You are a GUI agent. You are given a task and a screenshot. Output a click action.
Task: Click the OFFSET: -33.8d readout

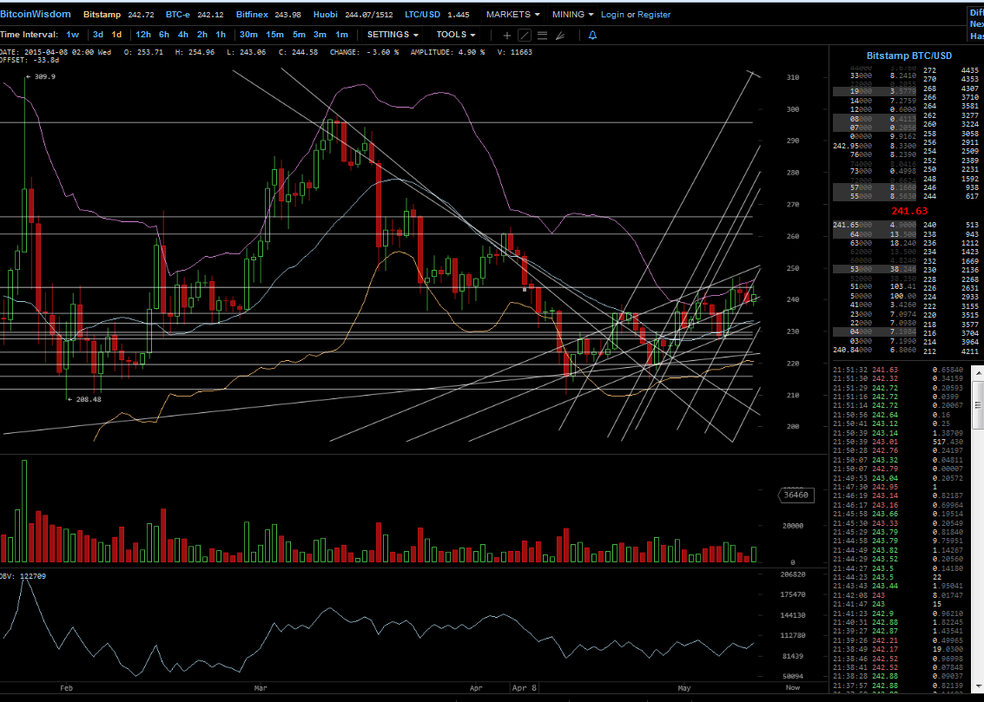30,60
